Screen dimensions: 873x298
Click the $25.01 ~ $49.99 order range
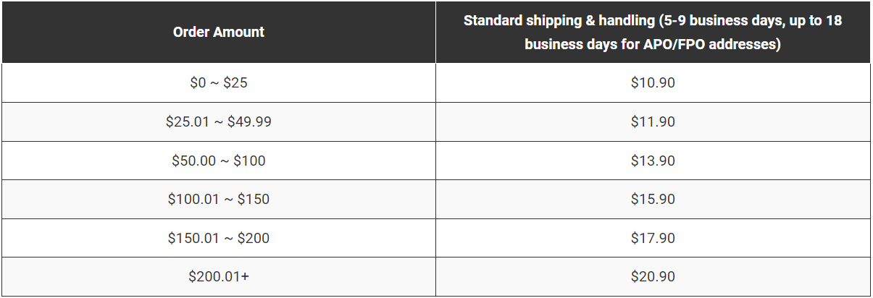(x=219, y=122)
